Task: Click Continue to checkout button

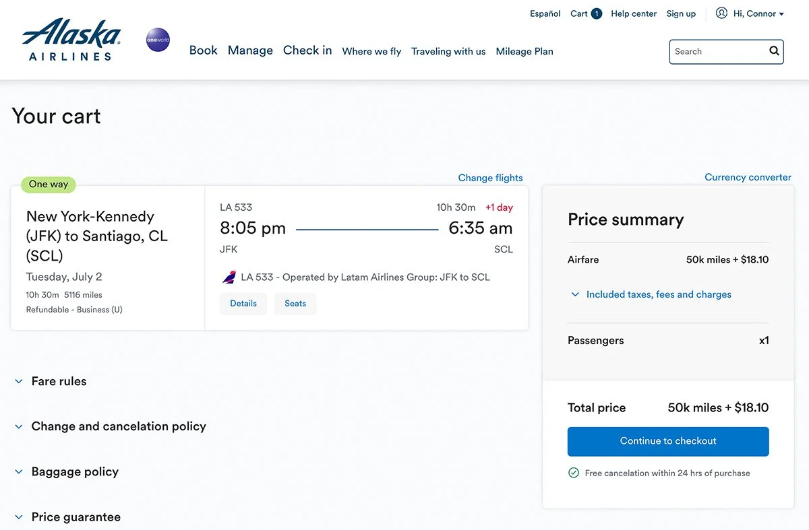Action: pos(668,441)
